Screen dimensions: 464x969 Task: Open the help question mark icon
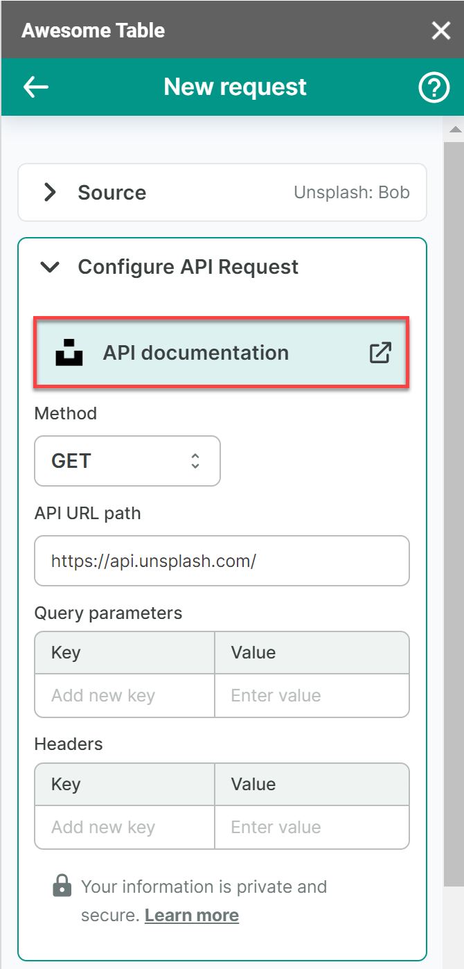pos(434,88)
